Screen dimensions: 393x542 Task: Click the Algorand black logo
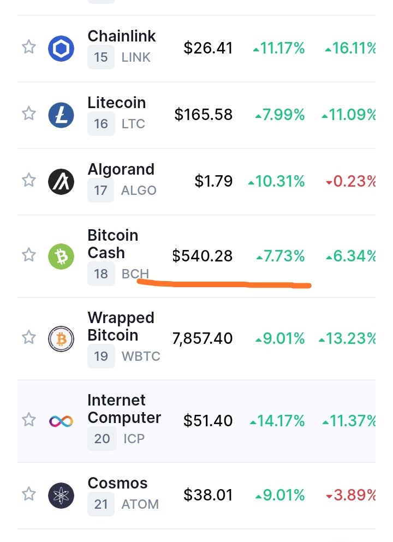point(61,181)
